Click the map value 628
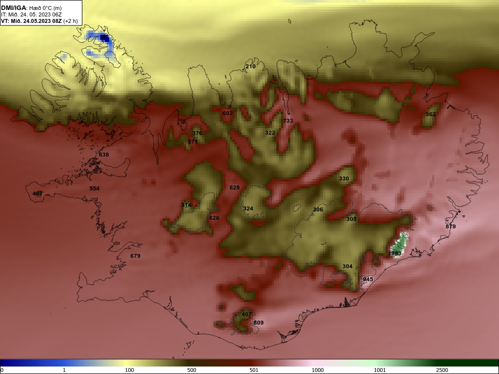The image size is (499, 374). (235, 187)
